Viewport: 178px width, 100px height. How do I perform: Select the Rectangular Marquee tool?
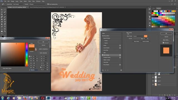5,10
